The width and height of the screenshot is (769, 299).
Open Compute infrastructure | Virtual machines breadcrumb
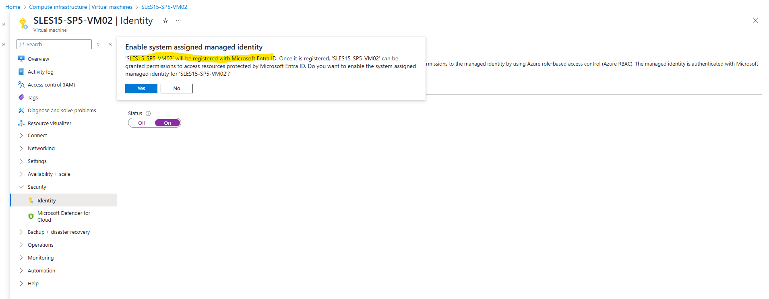tap(81, 7)
